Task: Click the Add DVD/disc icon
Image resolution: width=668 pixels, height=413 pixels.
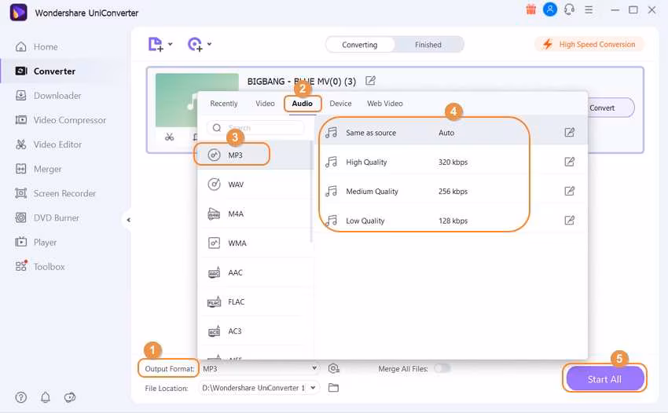Action: tap(195, 44)
